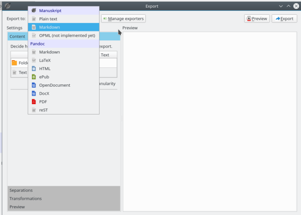Select ePub export format
This screenshot has width=301, height=215.
coord(63,77)
